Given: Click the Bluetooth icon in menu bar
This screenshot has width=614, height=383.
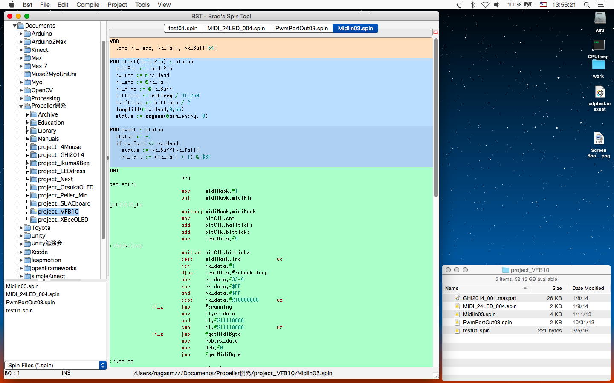Looking at the screenshot, I should click(472, 5).
